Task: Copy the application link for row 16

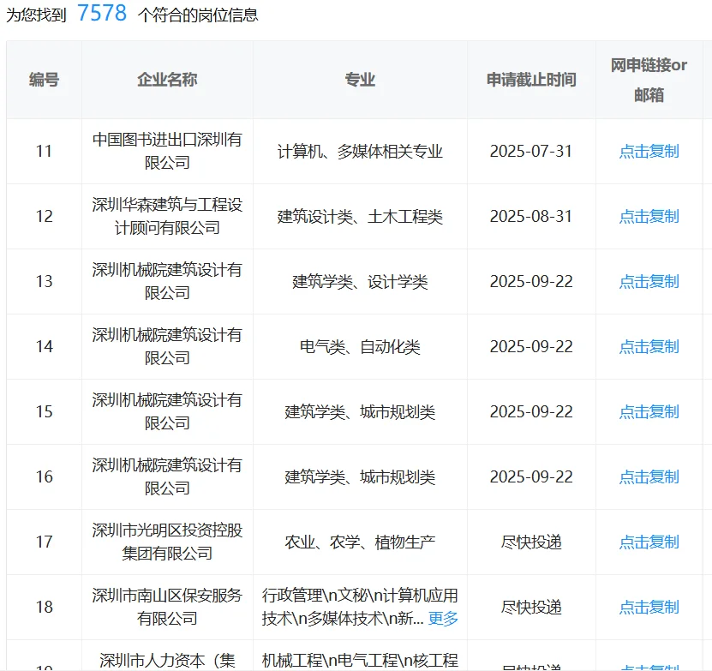Action: (649, 477)
